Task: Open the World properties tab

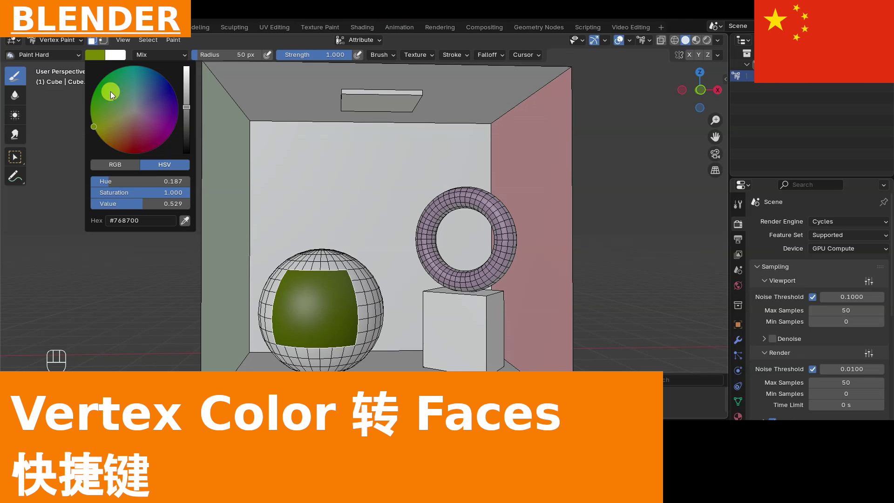Action: tap(738, 285)
